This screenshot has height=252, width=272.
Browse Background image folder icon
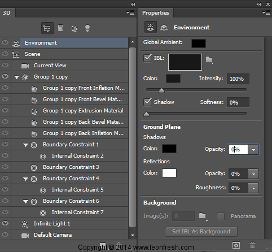coord(203,216)
